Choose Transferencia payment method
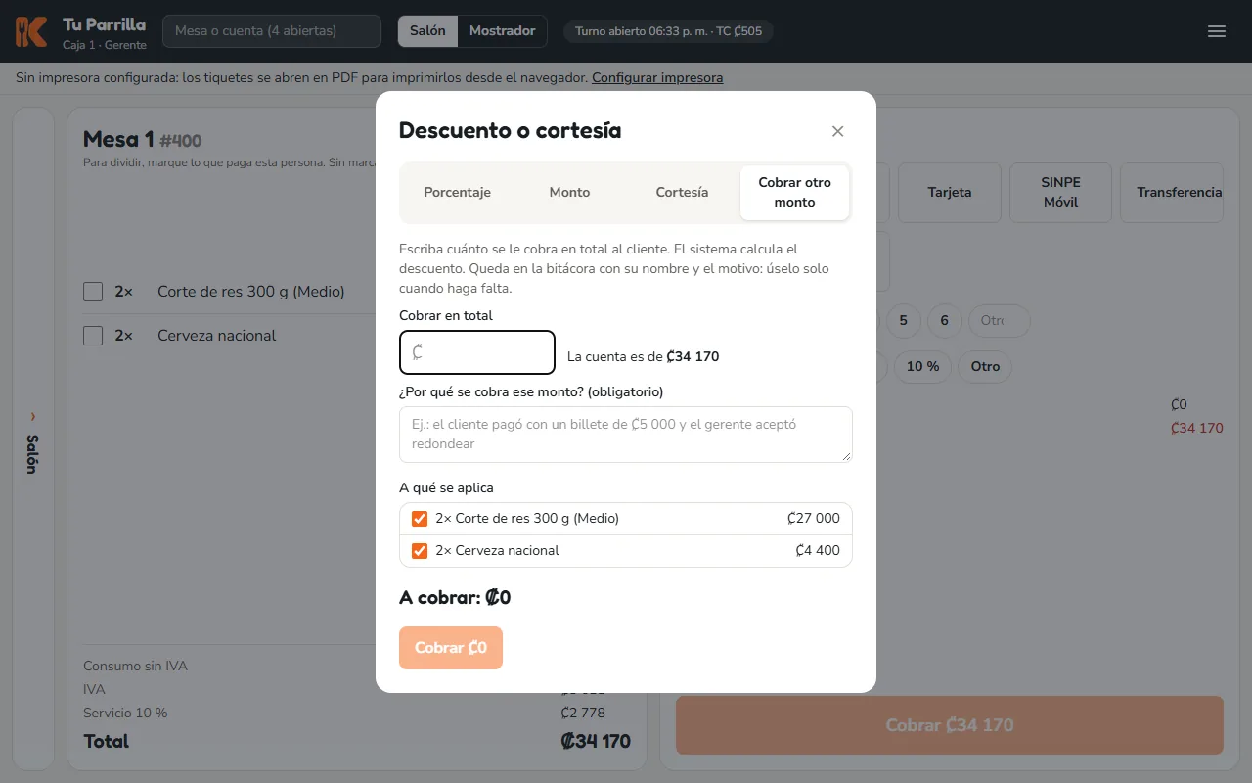This screenshot has height=783, width=1252. point(1172,193)
